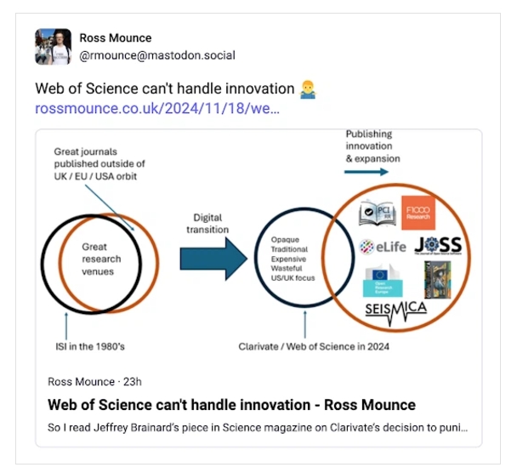Open the link preview card title
The image size is (517, 473).
coord(231,405)
